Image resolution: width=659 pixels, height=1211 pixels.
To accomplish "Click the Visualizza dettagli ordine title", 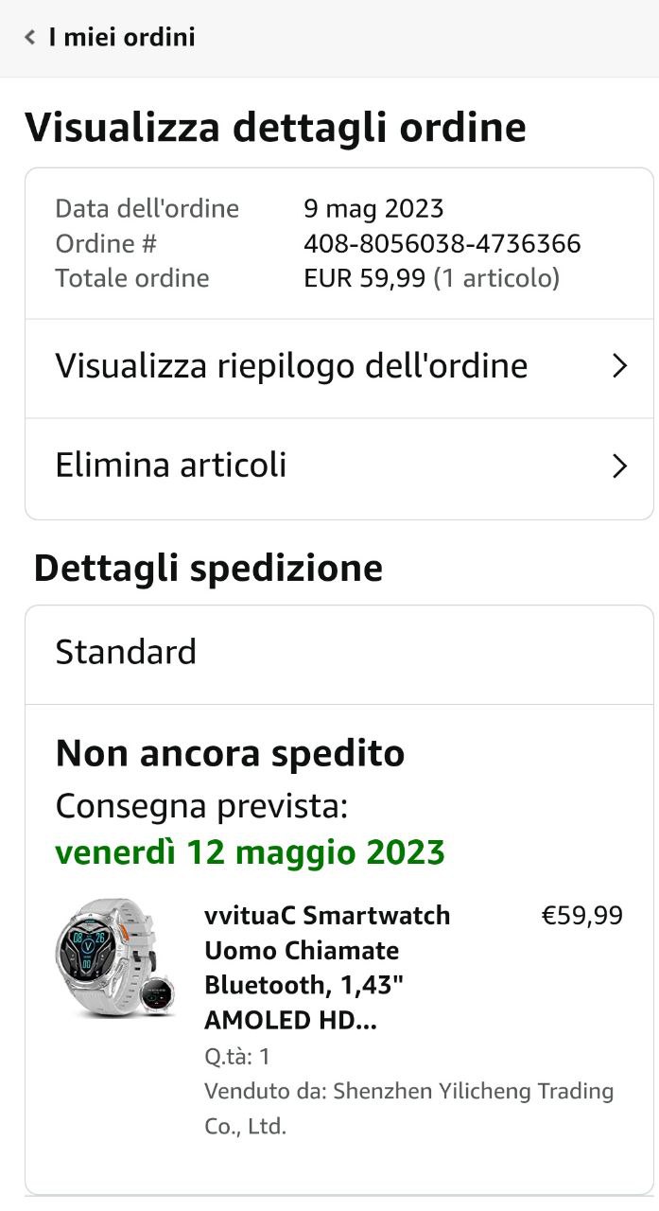I will (x=275, y=127).
